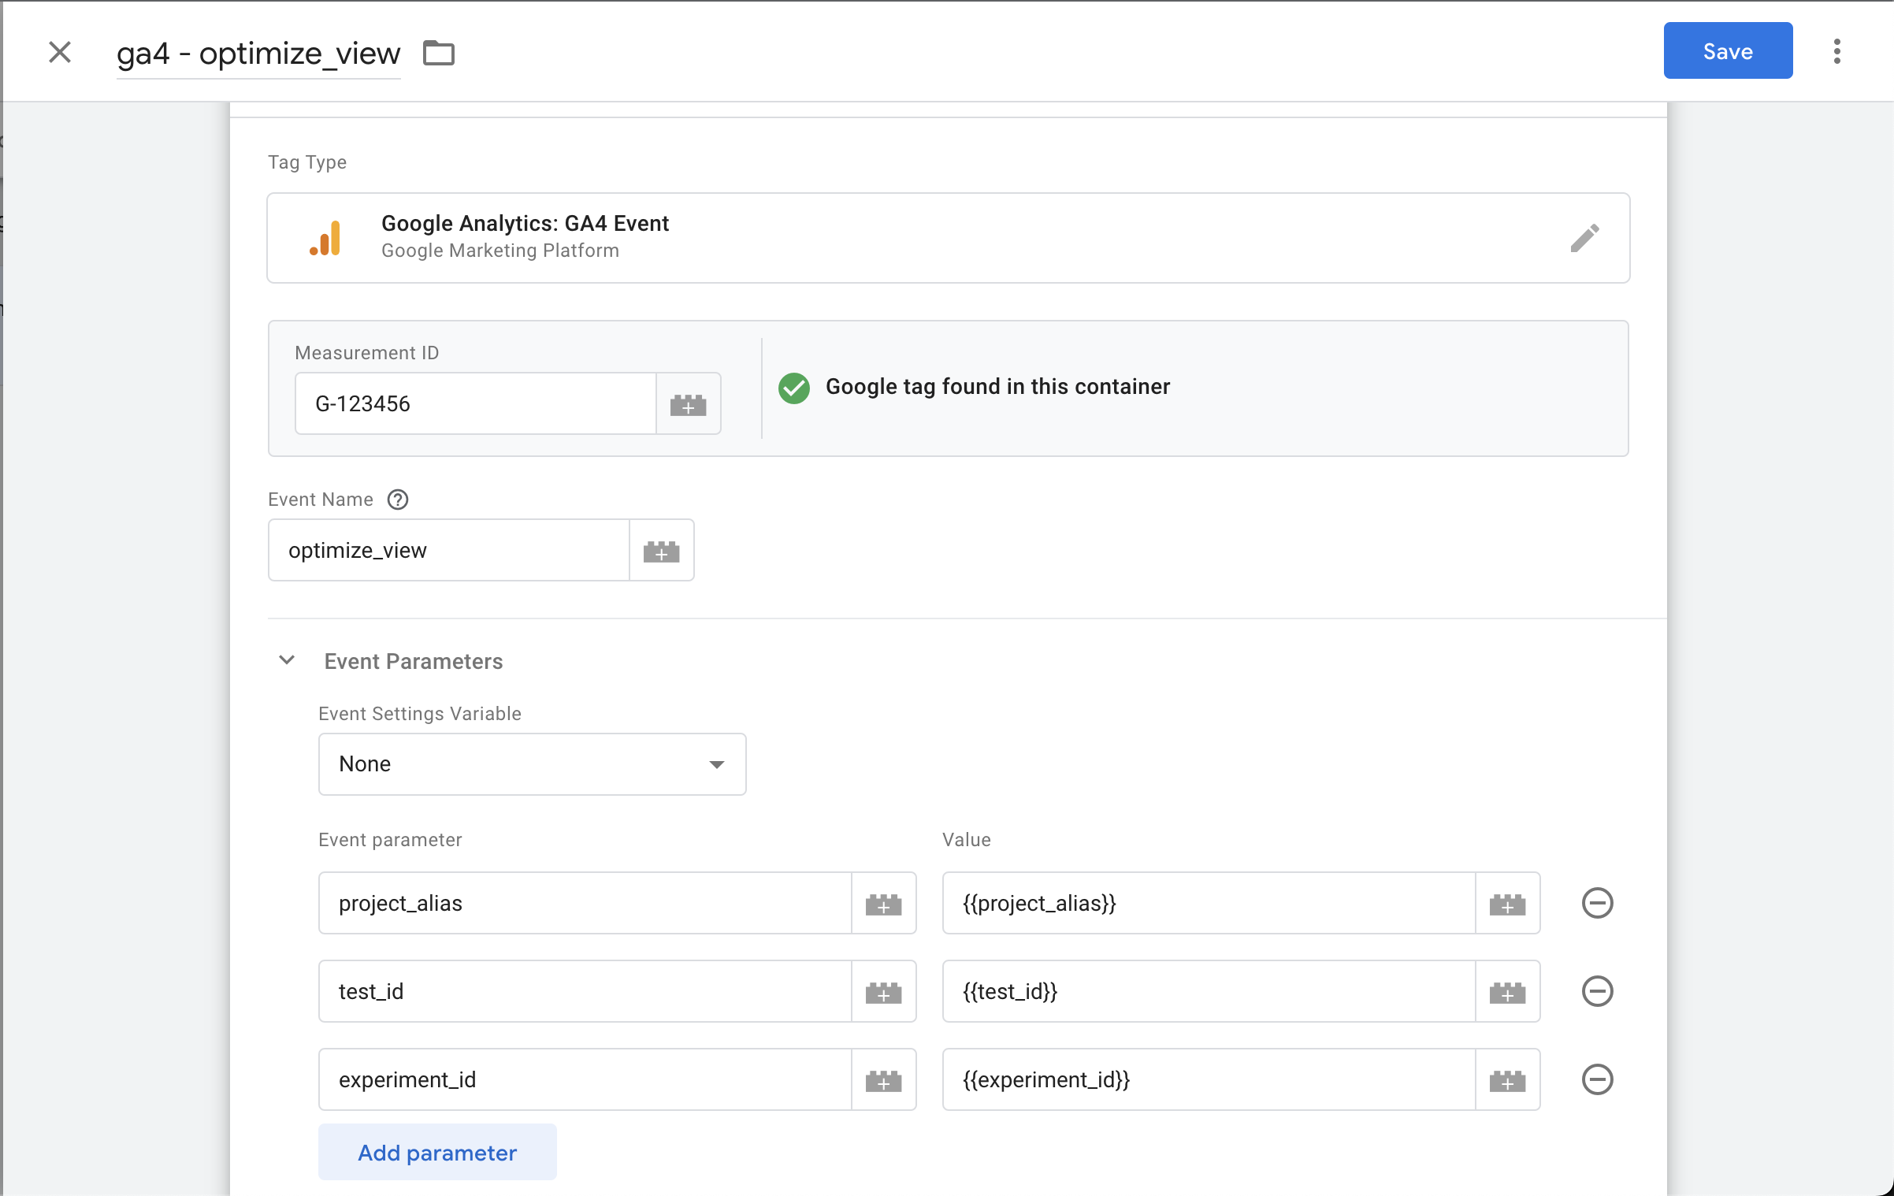This screenshot has height=1196, width=1894.
Task: Open variable picker for experiment_id parameter name
Action: [x=884, y=1079]
